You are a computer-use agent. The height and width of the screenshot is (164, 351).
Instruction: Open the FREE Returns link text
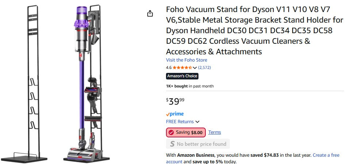pos(180,122)
